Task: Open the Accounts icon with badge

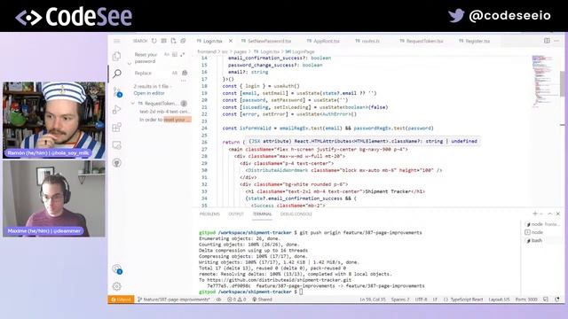Action: coord(116,268)
